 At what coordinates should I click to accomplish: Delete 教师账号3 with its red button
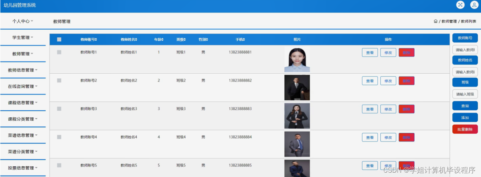407,109
